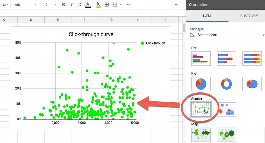Viewport: 265px width, 143px height.
Task: Click the merge cells icon
Action: [115, 5]
